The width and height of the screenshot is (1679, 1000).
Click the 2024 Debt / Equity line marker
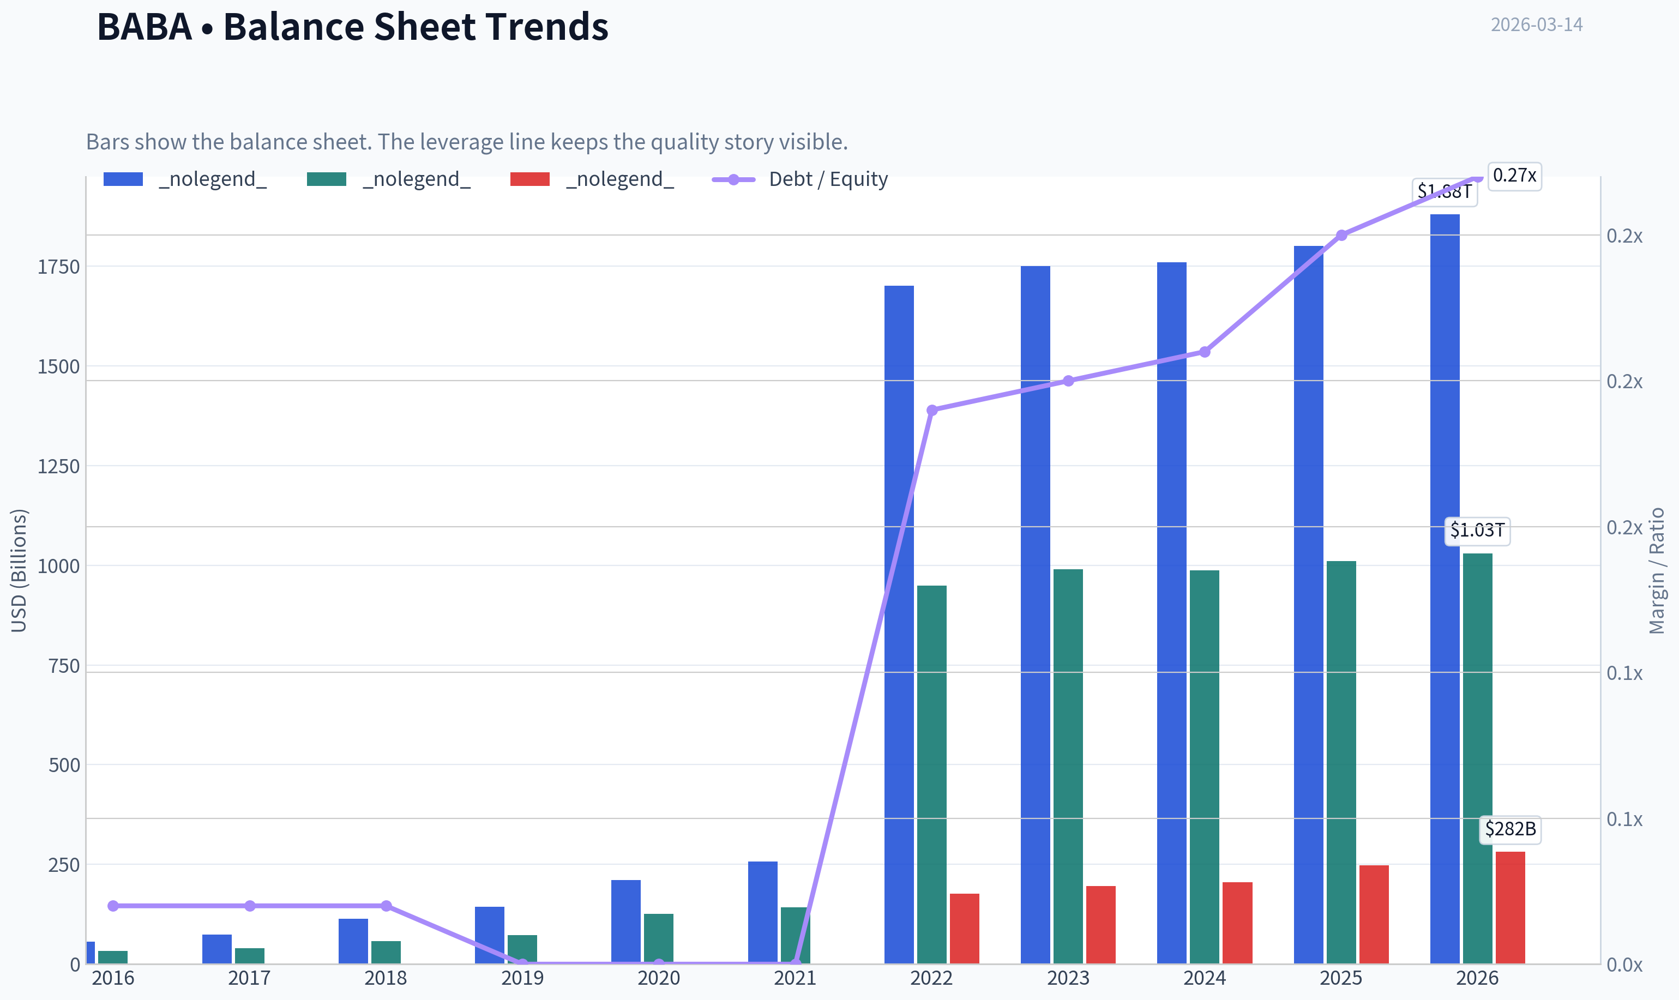[1205, 352]
